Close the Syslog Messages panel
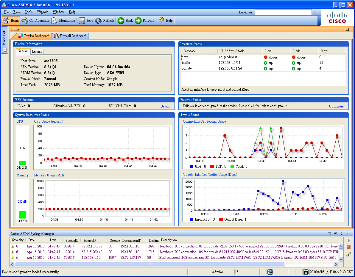This screenshot has width=355, height=277. (347, 234)
